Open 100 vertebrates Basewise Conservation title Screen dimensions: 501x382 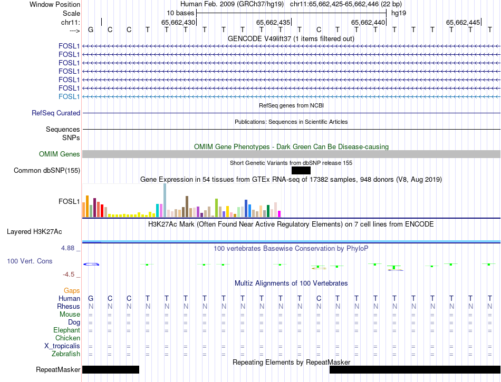click(291, 248)
